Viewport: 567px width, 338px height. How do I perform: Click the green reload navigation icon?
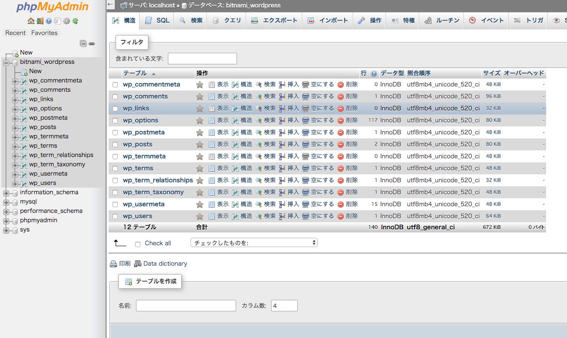[75, 21]
